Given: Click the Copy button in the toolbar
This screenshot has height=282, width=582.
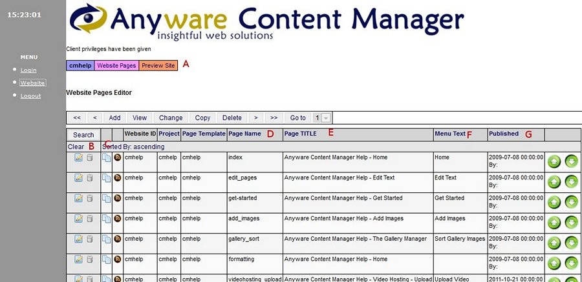Looking at the screenshot, I should pos(202,118).
